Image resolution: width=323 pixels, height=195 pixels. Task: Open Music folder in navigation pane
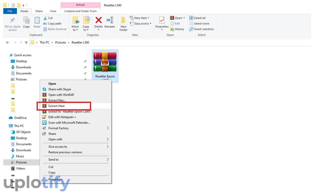pos(18,156)
